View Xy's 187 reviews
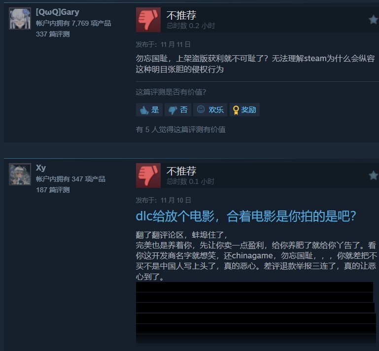The height and width of the screenshot is (351, 379). coord(53,190)
